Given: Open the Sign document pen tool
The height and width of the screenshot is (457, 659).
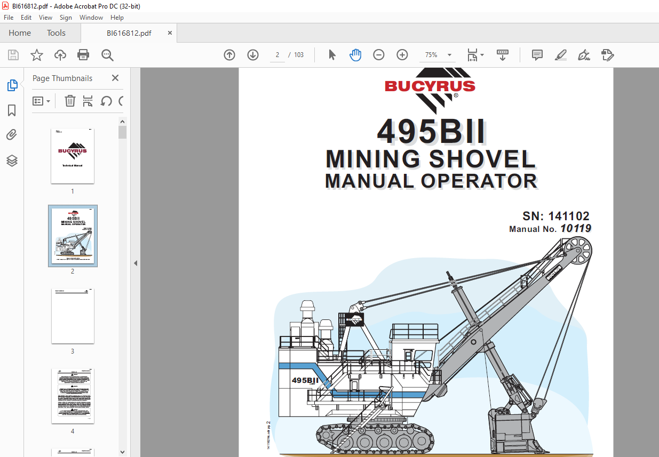Looking at the screenshot, I should coord(584,55).
